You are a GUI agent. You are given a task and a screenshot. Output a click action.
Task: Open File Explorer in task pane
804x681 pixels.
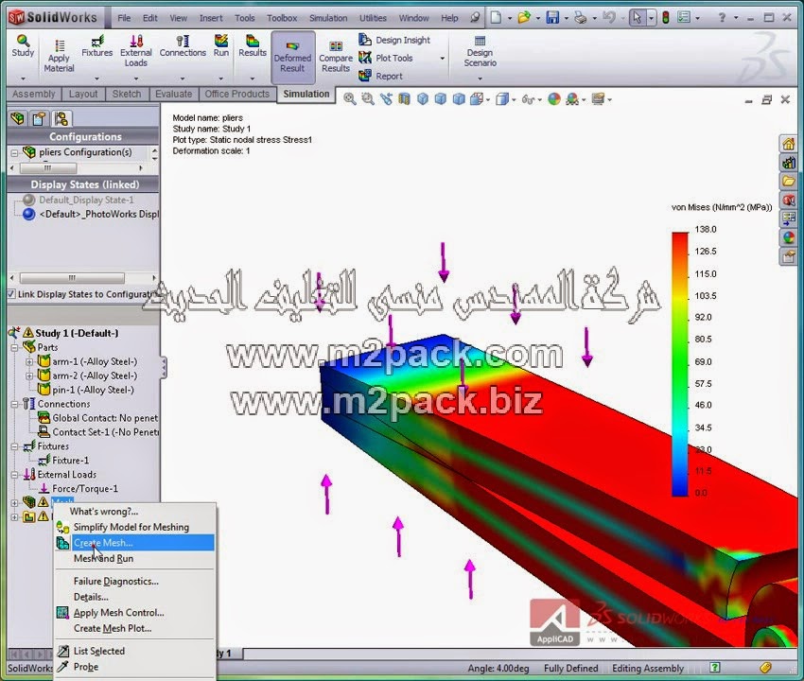(789, 181)
